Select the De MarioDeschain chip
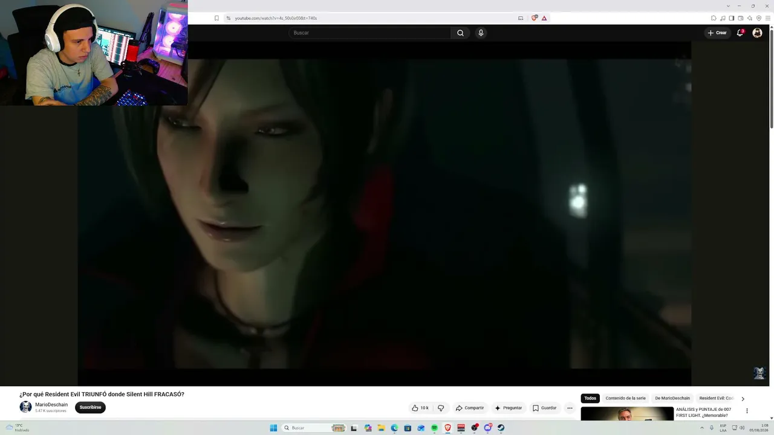Viewport: 774px width, 435px height. [672, 398]
